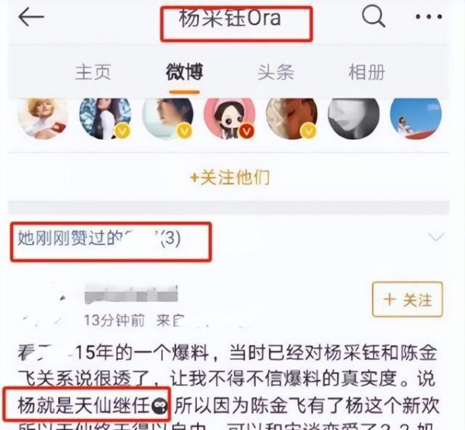Go to the 相册 tab
Viewport: 465px width, 430px height.
tap(367, 72)
